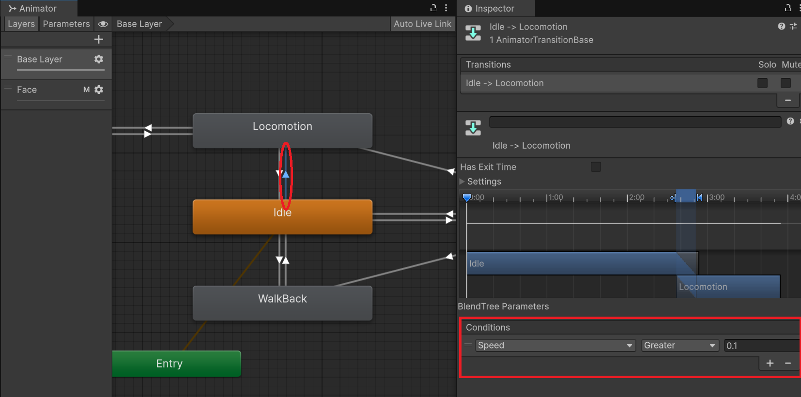Lock the Inspector panel
This screenshot has height=397, width=801.
click(x=788, y=8)
